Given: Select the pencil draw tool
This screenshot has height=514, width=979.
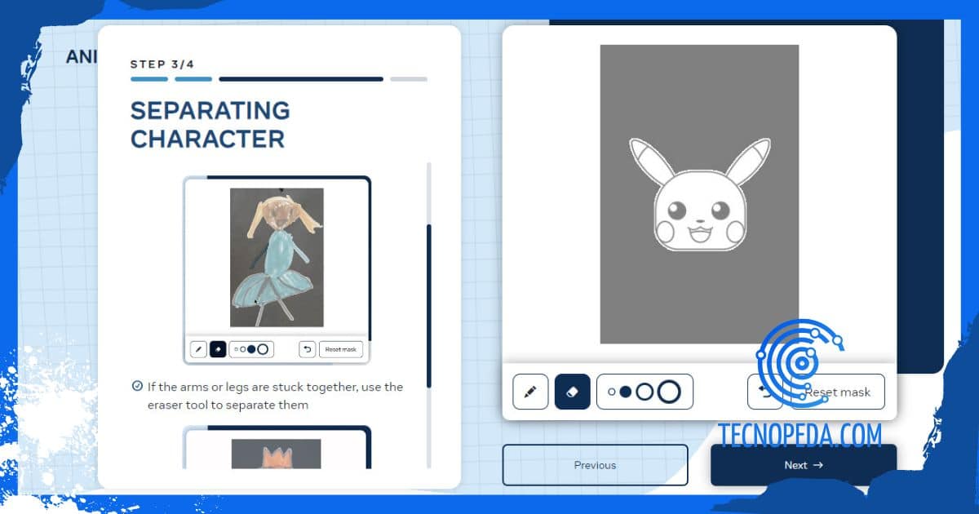Looking at the screenshot, I should tap(530, 392).
